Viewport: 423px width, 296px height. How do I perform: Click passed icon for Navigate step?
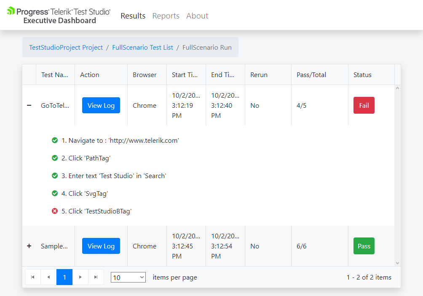55,141
